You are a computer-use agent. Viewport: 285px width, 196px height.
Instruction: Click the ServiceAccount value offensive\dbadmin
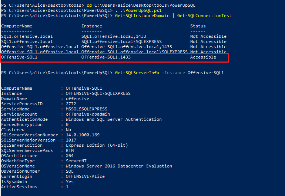(x=88, y=114)
